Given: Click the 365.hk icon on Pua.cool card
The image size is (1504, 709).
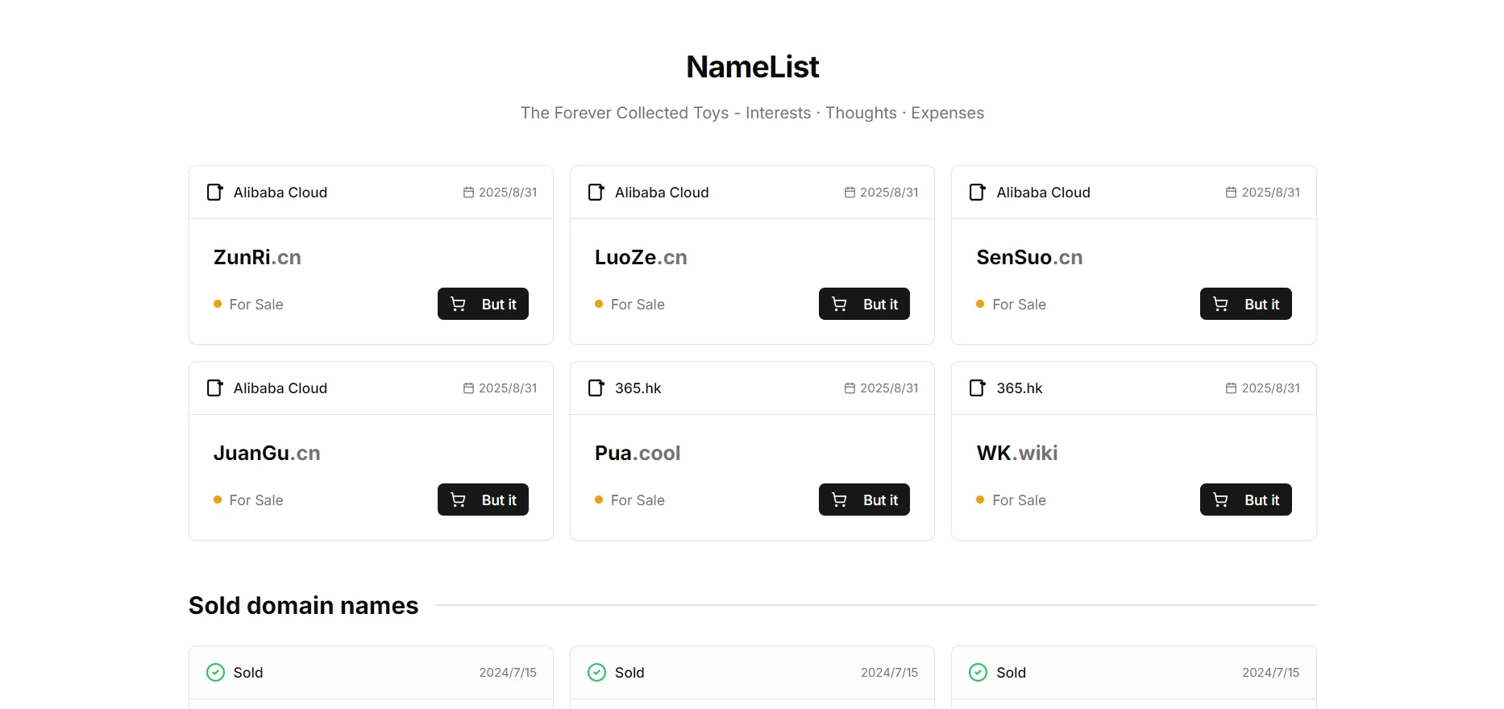Looking at the screenshot, I should [x=596, y=388].
